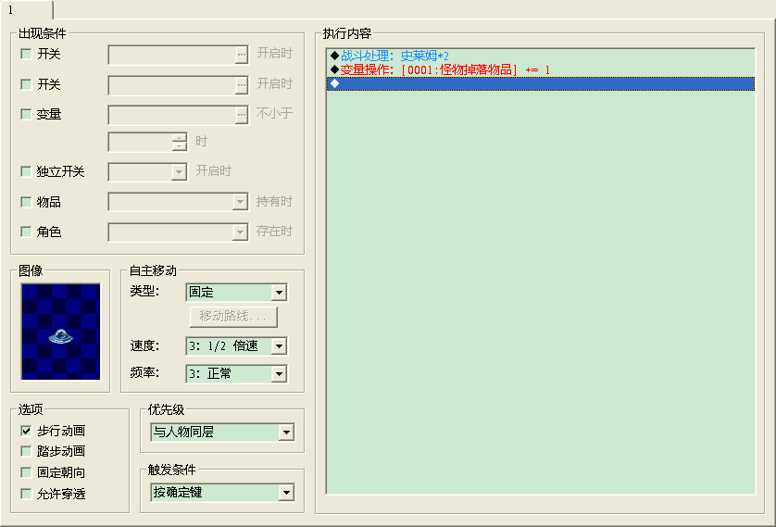Tick the 独立开关 condition checkbox
Viewport: 776px width, 527px height.
pyautogui.click(x=26, y=171)
